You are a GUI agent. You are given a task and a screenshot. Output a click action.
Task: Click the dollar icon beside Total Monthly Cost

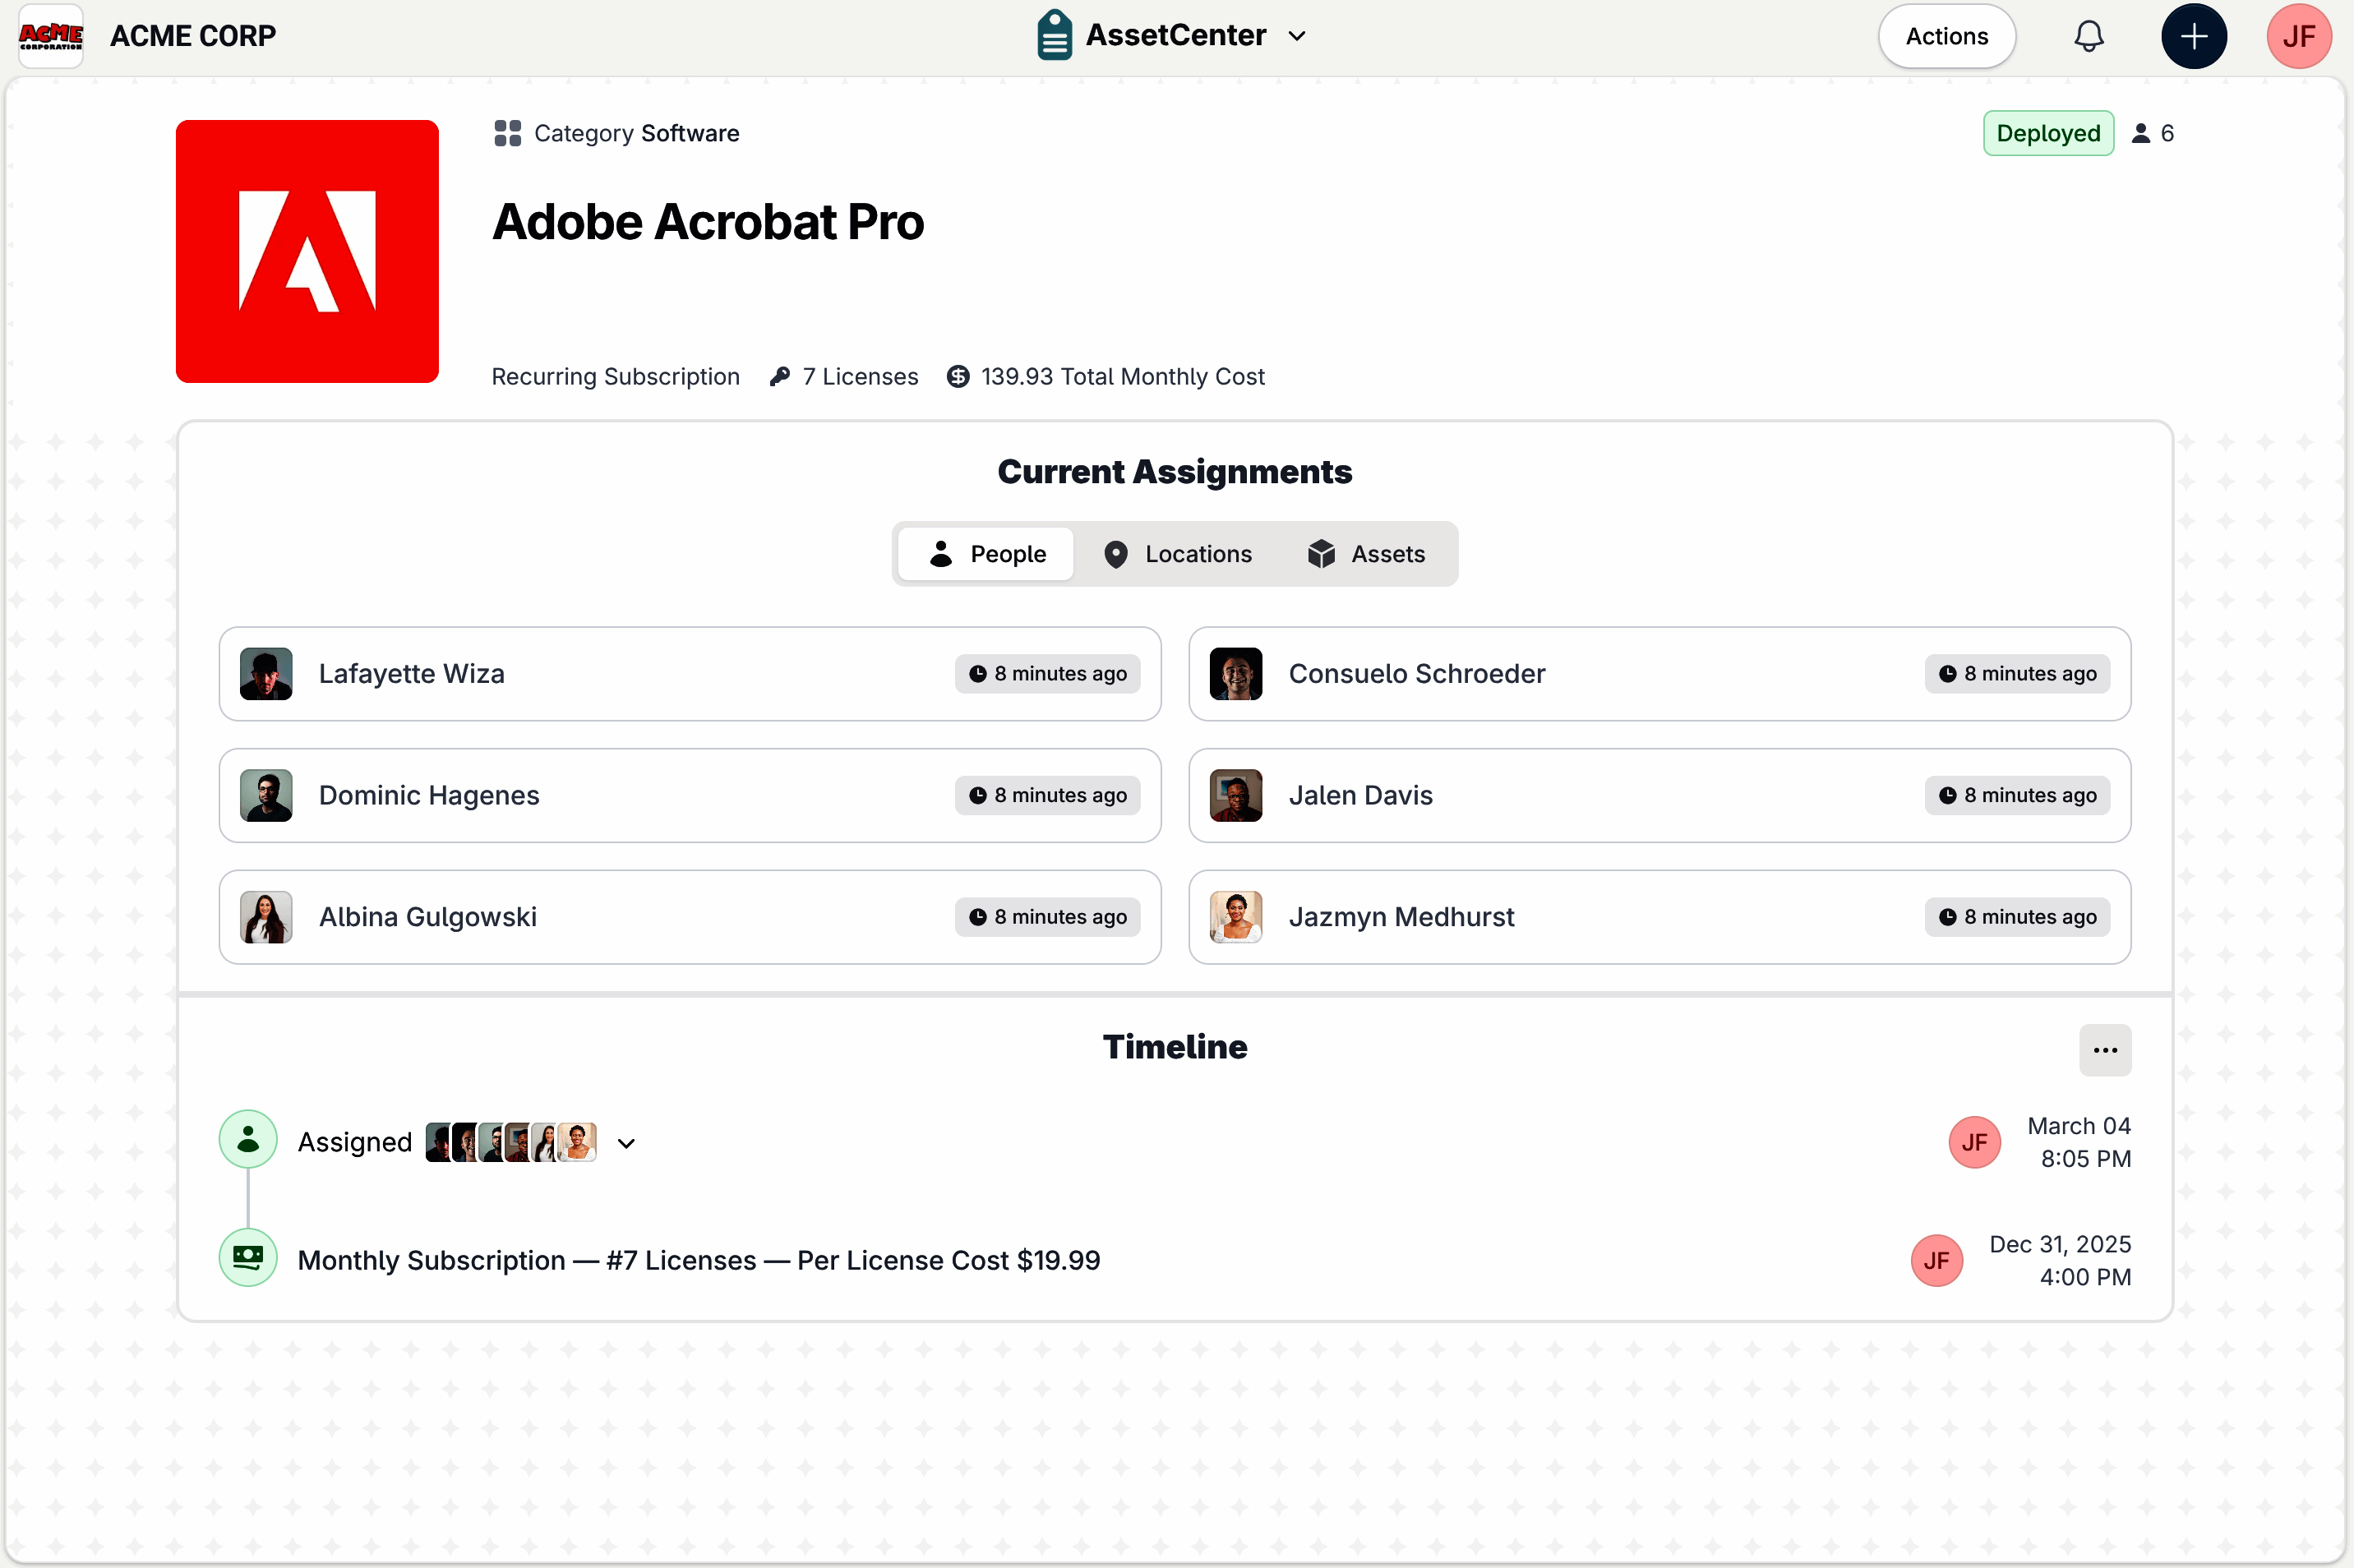pos(958,376)
